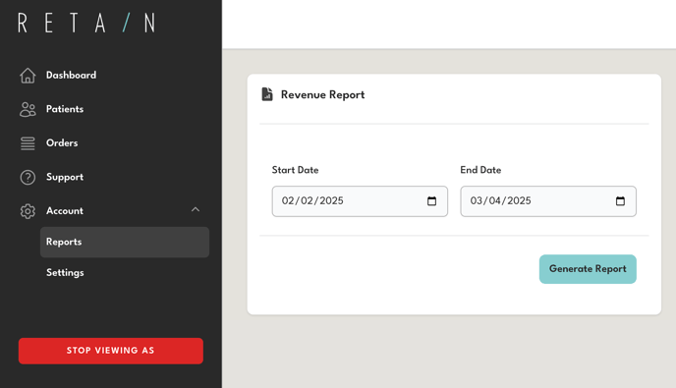Click the Stop Viewing As button
The height and width of the screenshot is (388, 676).
point(111,351)
